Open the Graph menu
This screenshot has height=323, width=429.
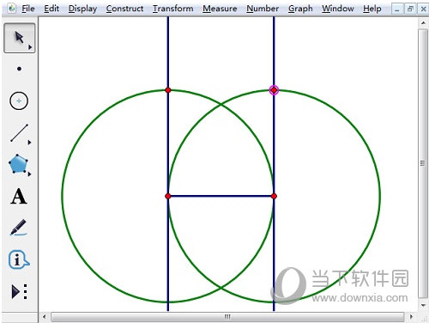click(300, 9)
